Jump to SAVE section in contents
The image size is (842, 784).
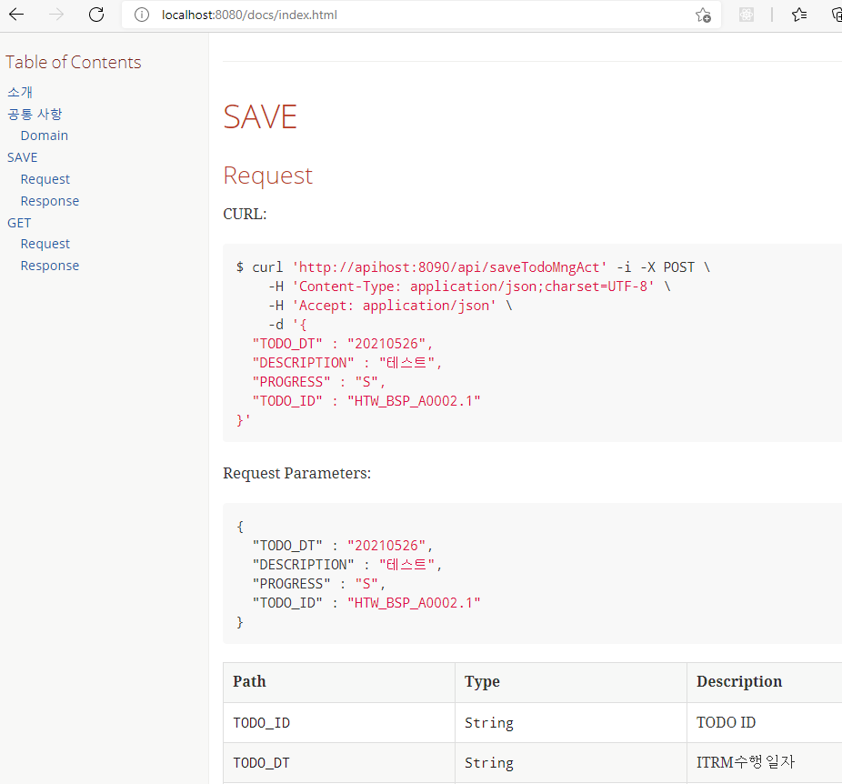(x=23, y=157)
